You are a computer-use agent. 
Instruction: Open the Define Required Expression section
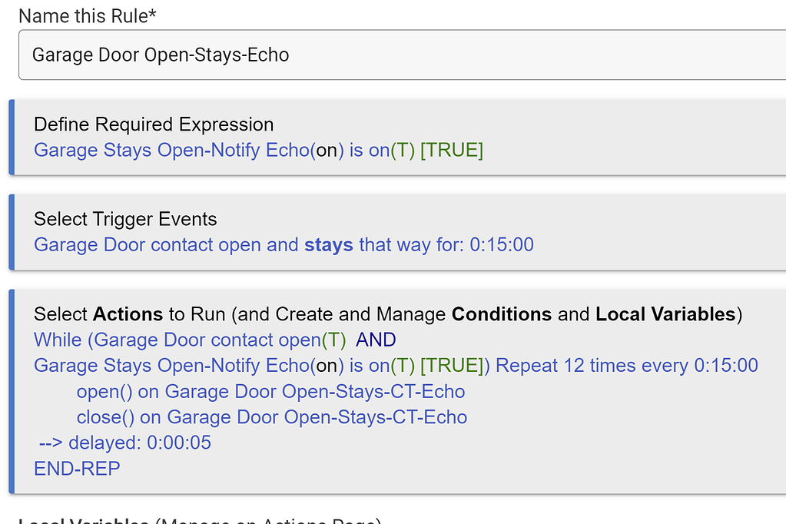coord(153,124)
